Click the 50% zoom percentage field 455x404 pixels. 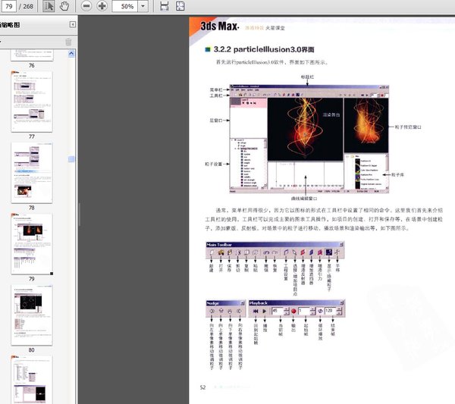click(x=124, y=6)
